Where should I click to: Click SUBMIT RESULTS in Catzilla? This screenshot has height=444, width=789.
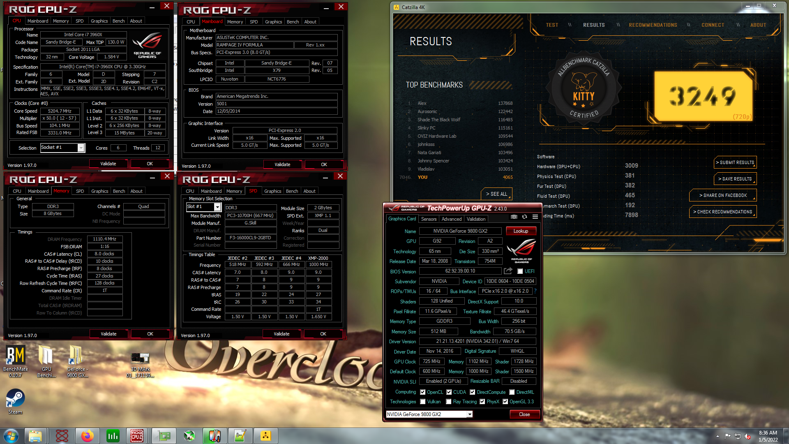coord(735,162)
